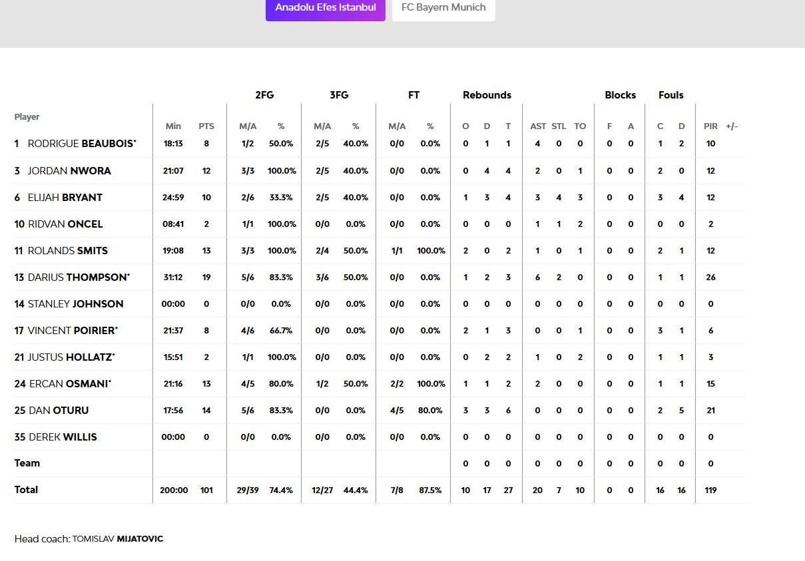Select Darius Thompson's minutes 31:12
Image resolution: width=805 pixels, height=561 pixels.
[x=173, y=277]
